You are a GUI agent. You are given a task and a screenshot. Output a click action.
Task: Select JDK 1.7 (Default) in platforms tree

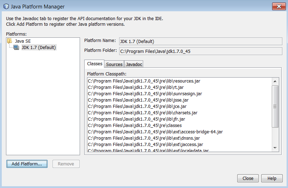pos(38,47)
